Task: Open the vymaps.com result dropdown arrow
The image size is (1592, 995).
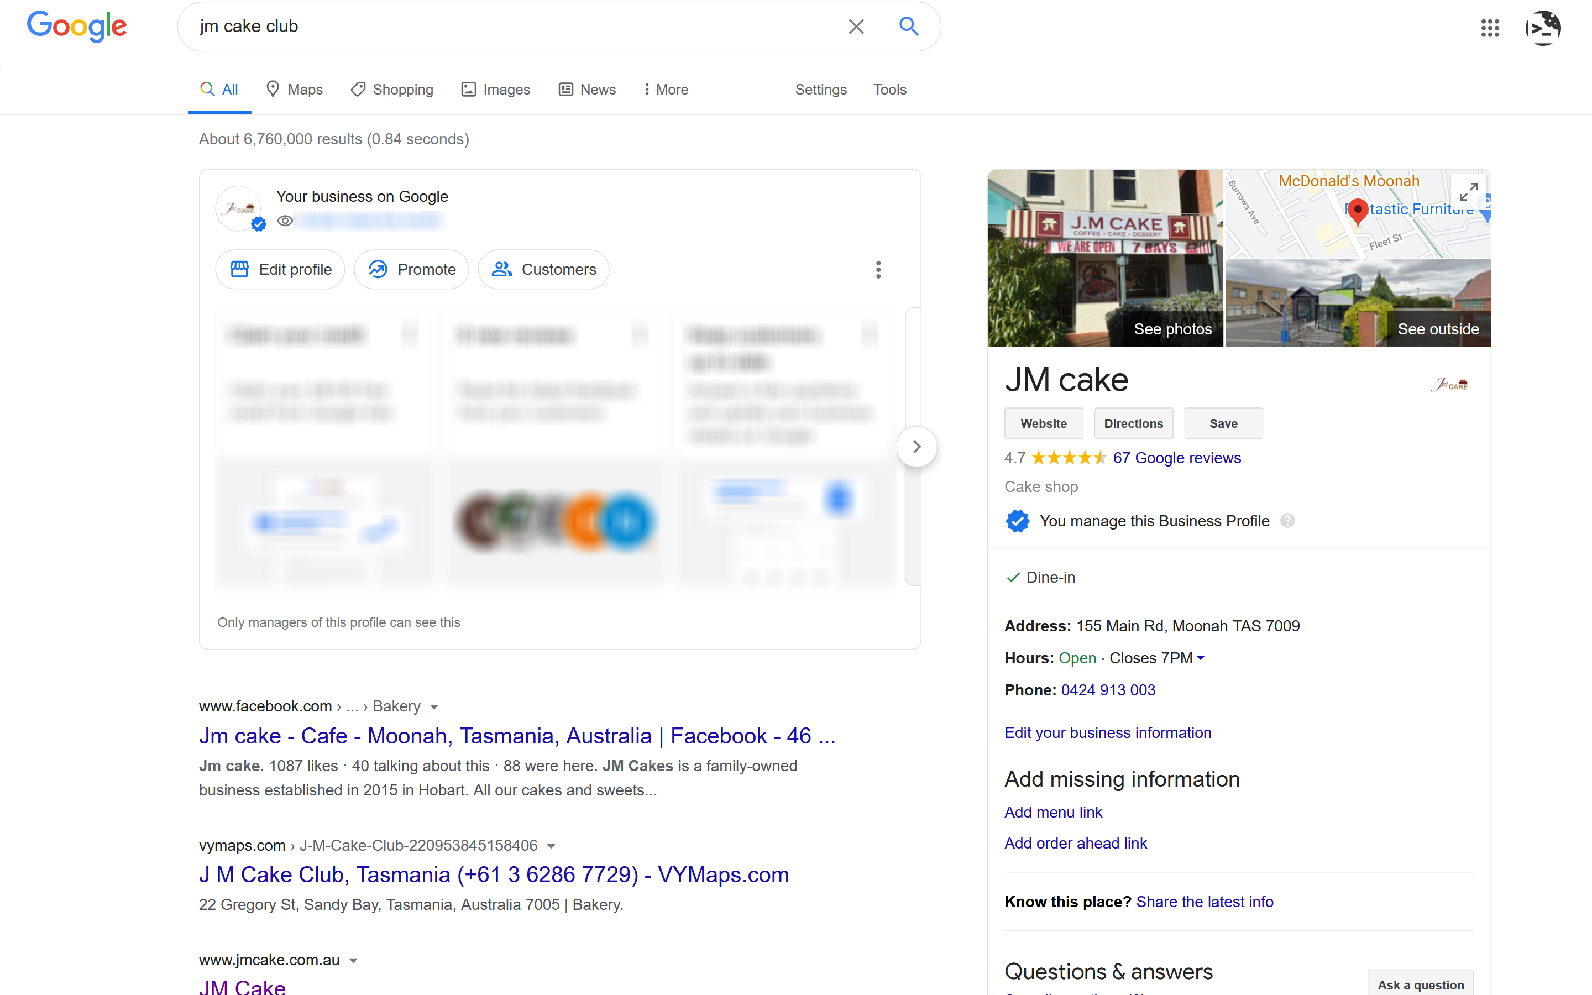Action: click(x=551, y=846)
